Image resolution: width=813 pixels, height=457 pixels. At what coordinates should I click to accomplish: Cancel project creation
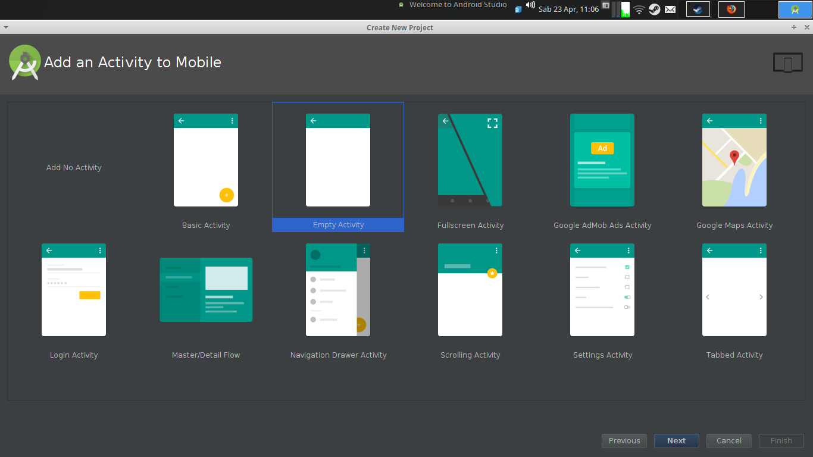click(728, 440)
